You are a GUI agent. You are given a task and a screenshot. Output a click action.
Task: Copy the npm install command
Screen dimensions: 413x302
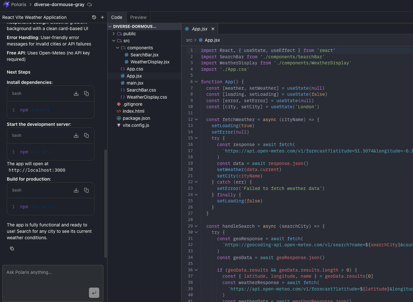[x=86, y=94]
